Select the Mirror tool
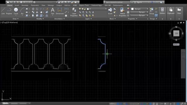Image resolution: width=187 pixels, height=105 pixels. 37,12
